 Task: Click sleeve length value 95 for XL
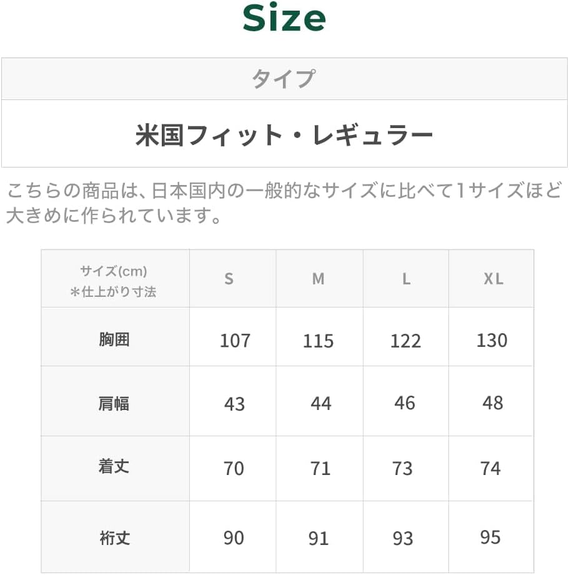coord(490,537)
